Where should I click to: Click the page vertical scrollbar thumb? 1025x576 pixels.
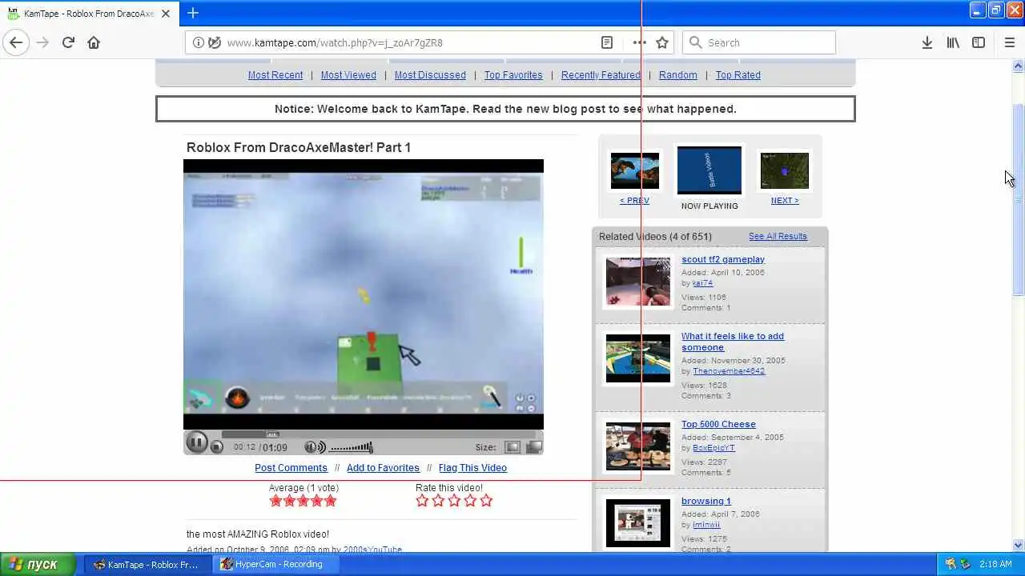pos(1019,200)
